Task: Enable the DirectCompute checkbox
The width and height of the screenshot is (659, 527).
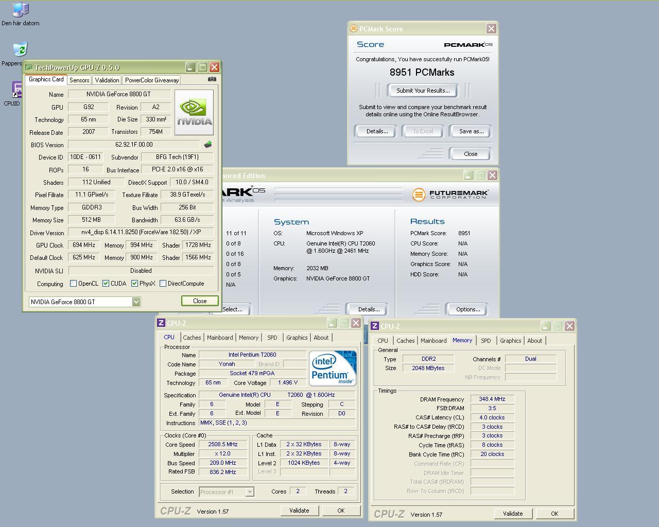Action: pyautogui.click(x=163, y=284)
